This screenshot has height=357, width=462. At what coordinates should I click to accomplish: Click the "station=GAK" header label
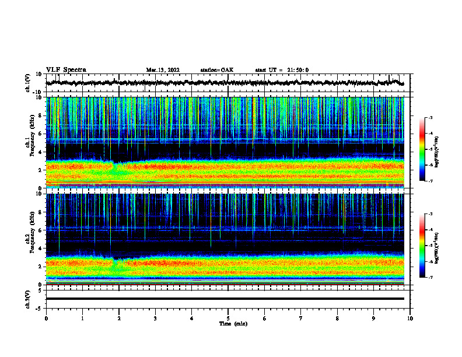click(217, 70)
